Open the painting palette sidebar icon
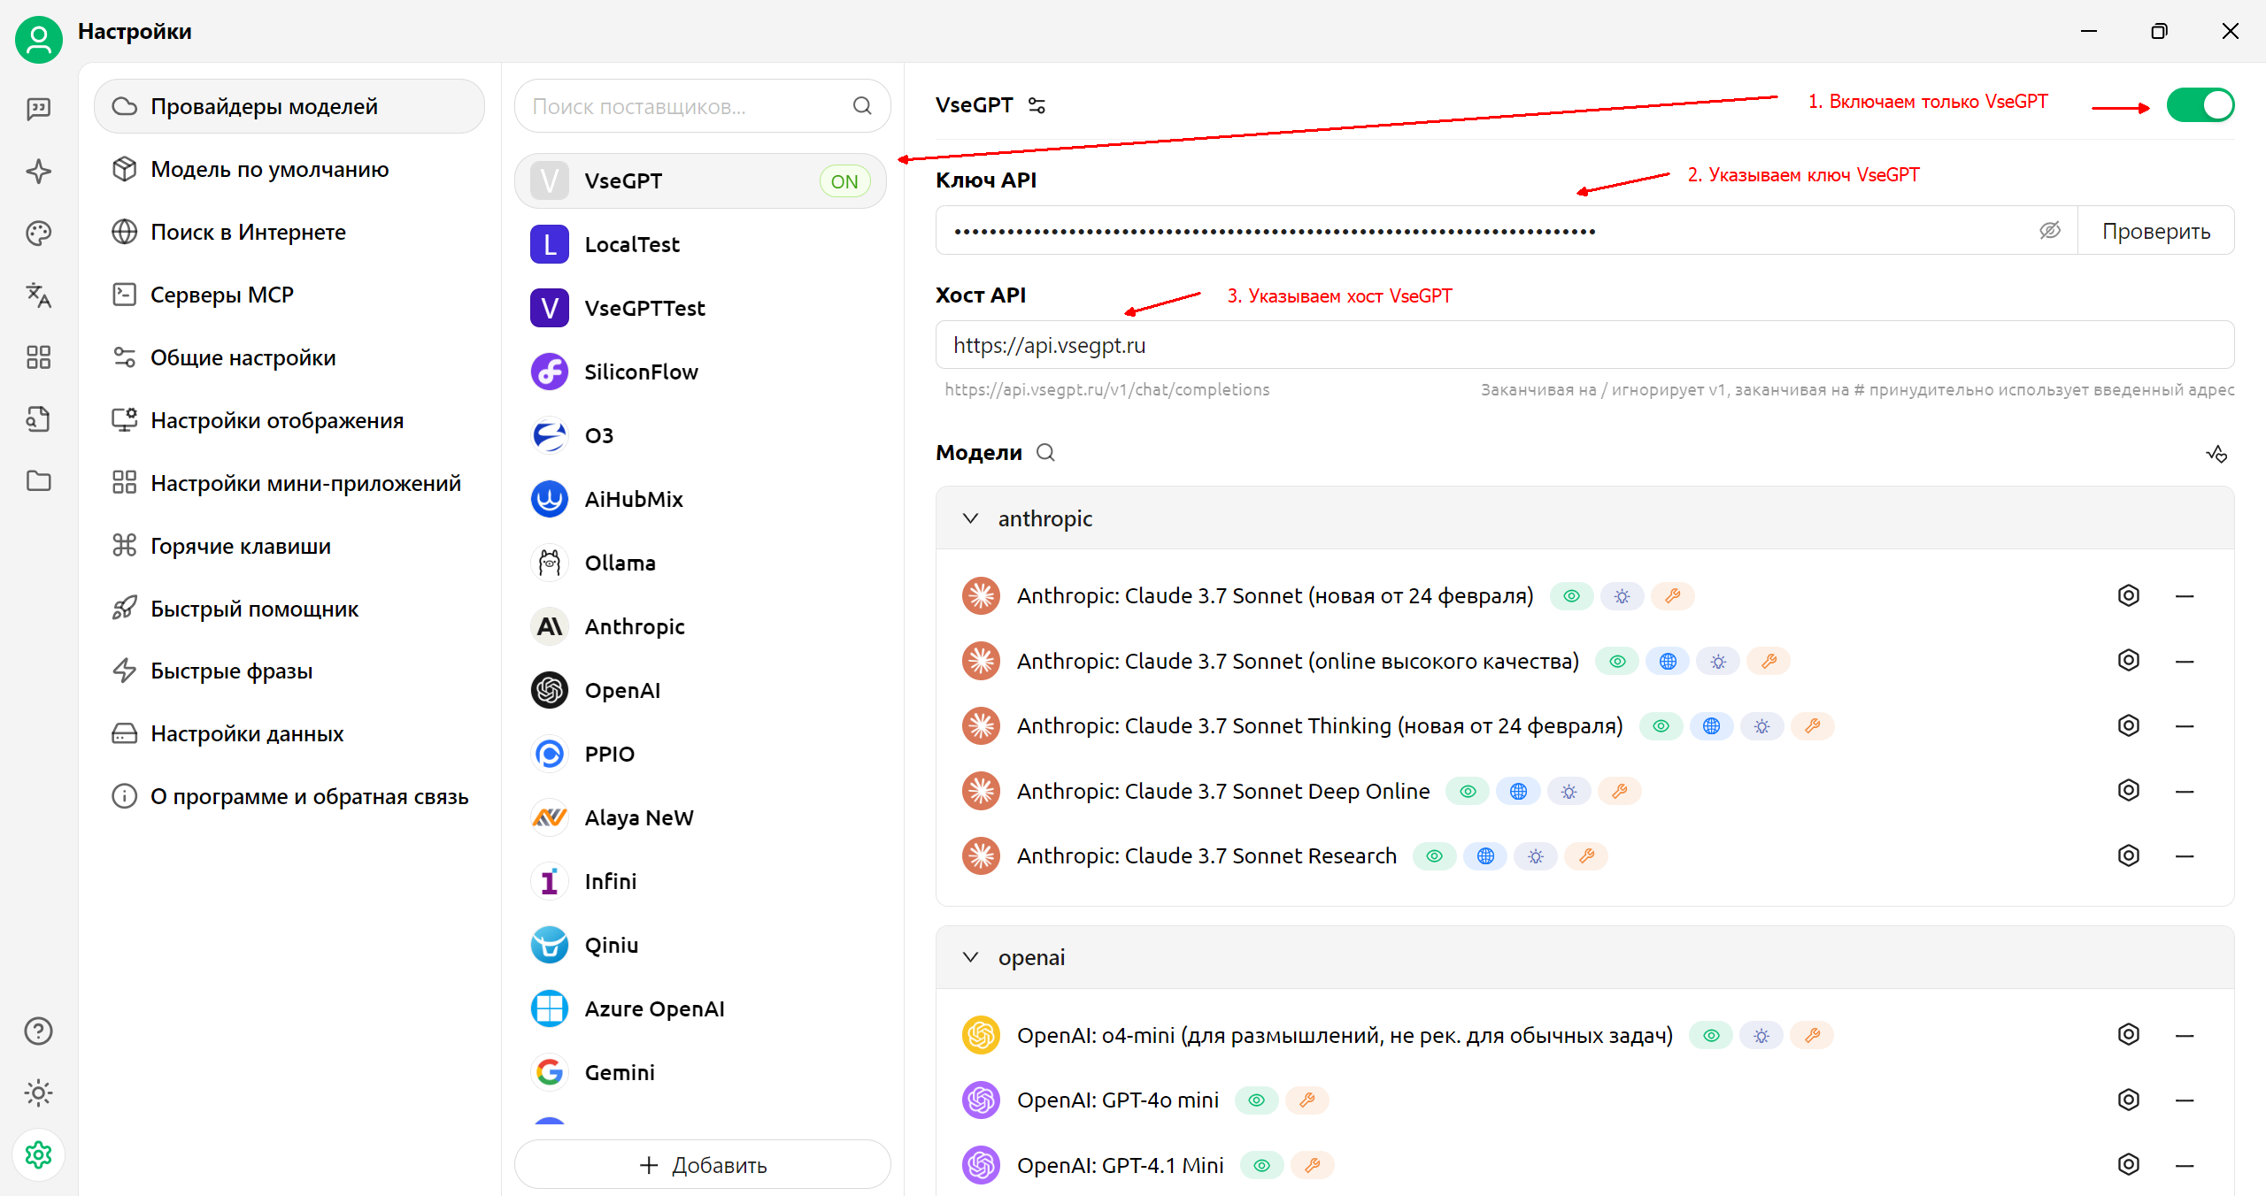This screenshot has height=1196, width=2266. pos(39,233)
